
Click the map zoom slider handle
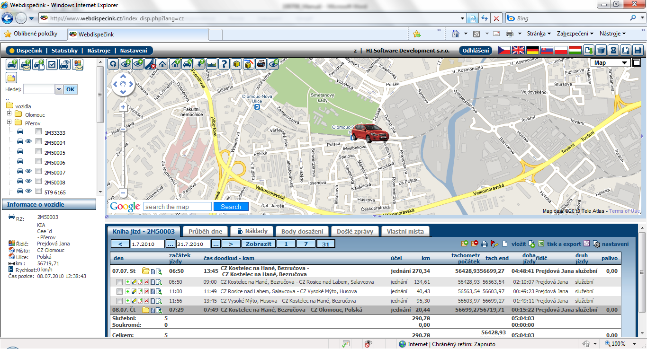click(x=123, y=129)
